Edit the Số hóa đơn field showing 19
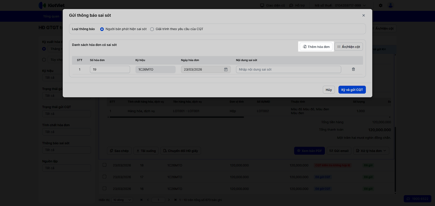 coord(110,69)
